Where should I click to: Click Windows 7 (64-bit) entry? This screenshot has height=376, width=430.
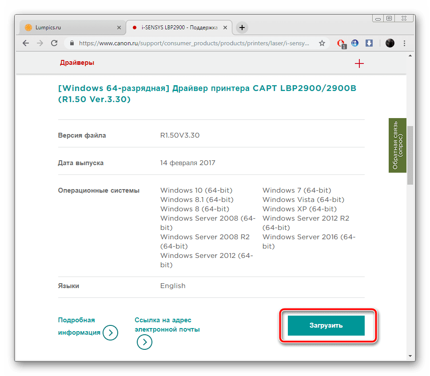tap(297, 190)
